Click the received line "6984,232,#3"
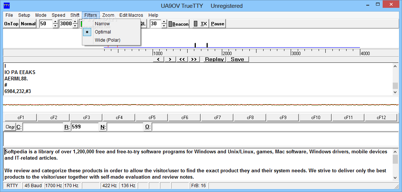 tap(18, 91)
